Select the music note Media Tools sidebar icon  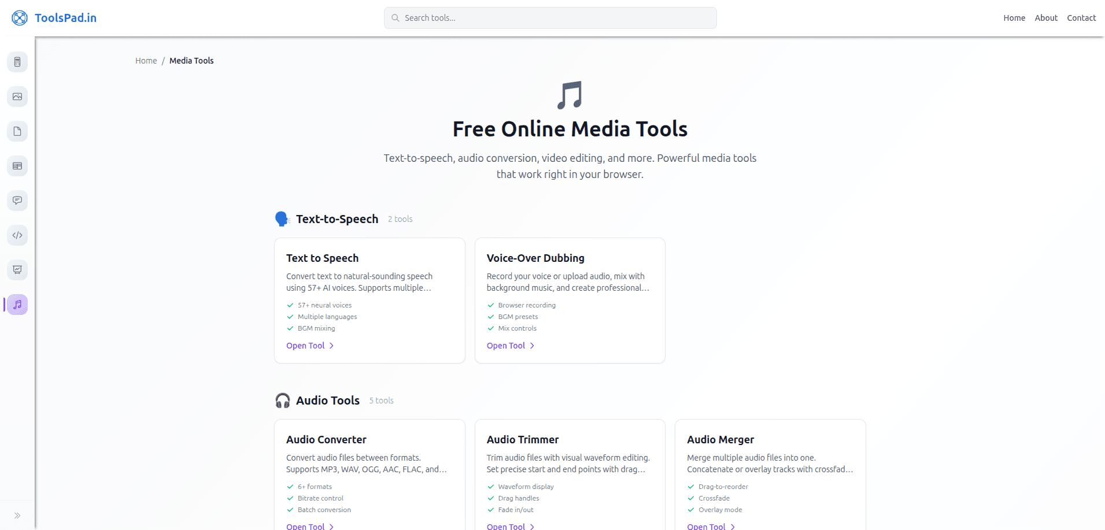point(17,305)
